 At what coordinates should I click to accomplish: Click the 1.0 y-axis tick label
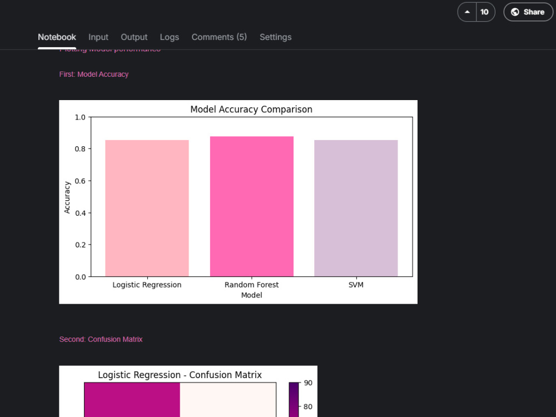(80, 117)
